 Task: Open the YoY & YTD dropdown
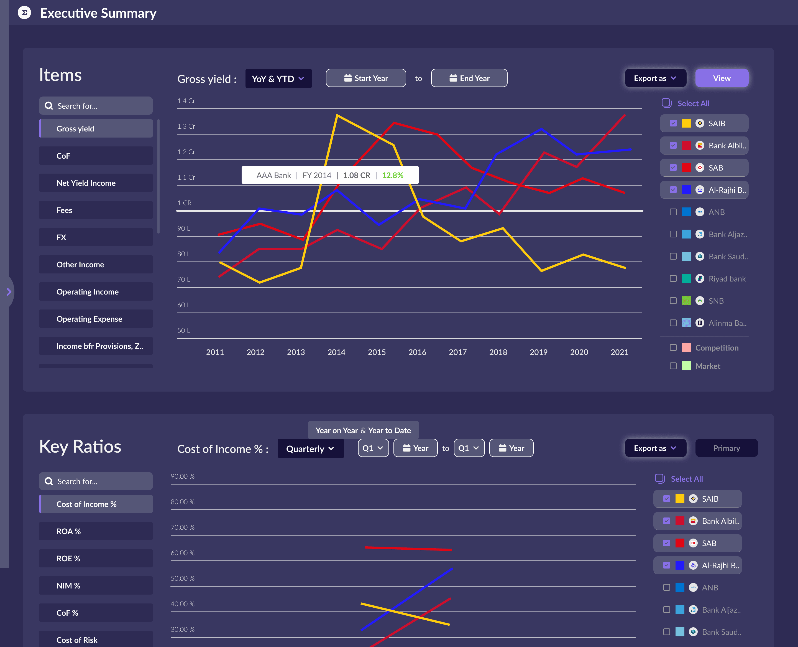[278, 78]
